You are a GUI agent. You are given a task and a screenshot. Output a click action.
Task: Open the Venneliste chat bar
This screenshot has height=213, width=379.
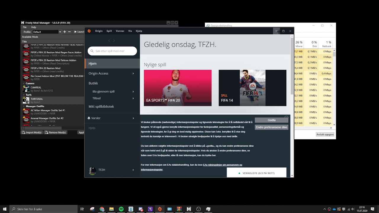click(x=256, y=173)
